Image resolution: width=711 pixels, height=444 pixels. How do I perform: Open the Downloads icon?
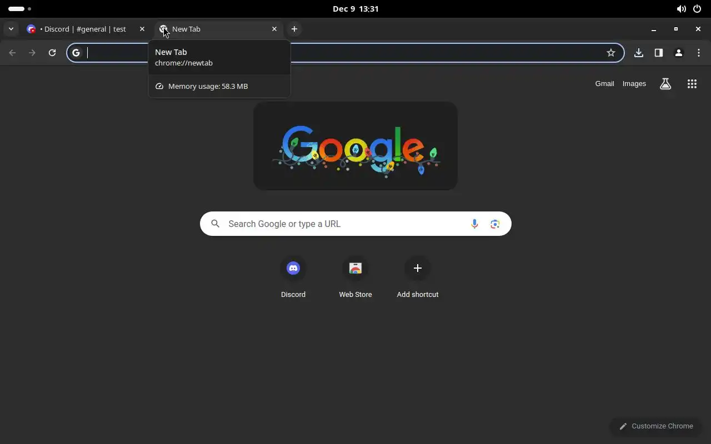click(639, 53)
